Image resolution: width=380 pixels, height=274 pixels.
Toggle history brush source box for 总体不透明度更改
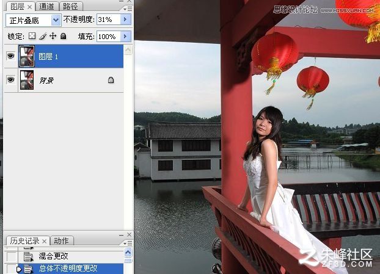[x=12, y=269]
